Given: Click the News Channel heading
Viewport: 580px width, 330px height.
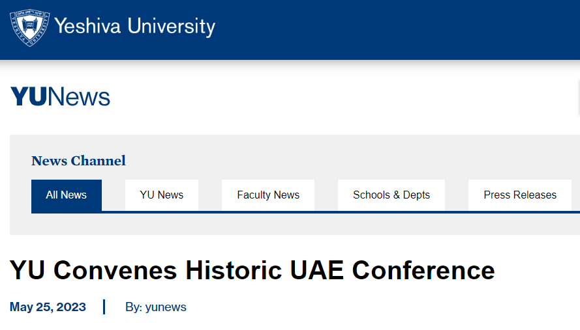Looking at the screenshot, I should click(78, 161).
